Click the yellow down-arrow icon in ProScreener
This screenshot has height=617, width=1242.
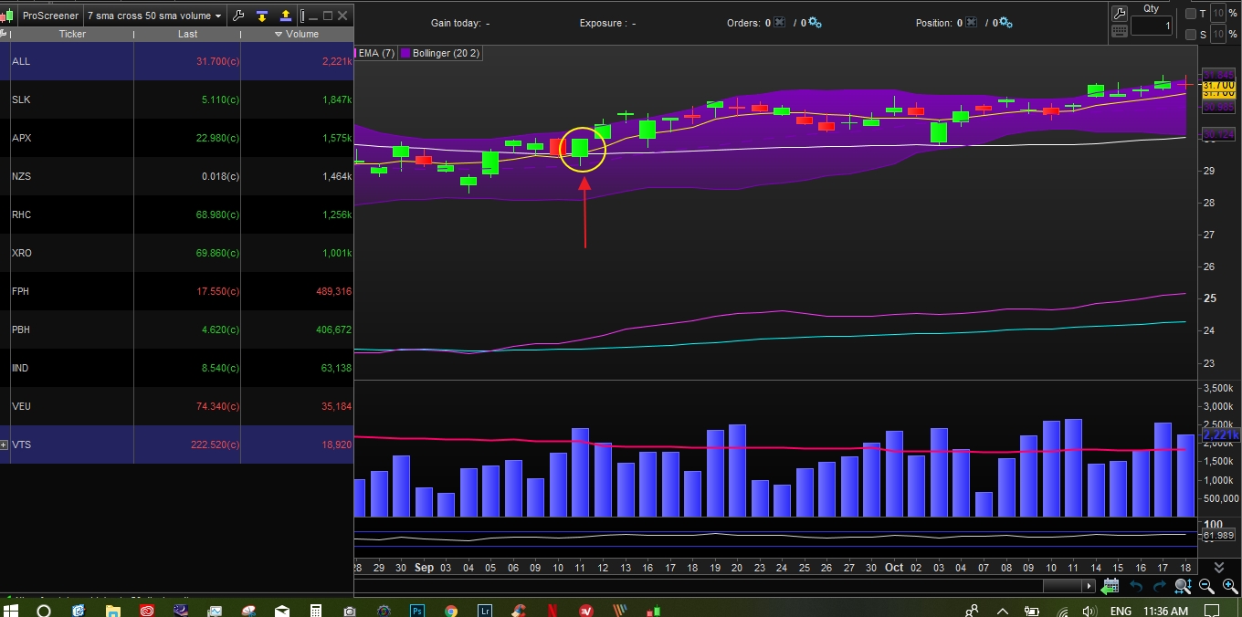[x=262, y=16]
